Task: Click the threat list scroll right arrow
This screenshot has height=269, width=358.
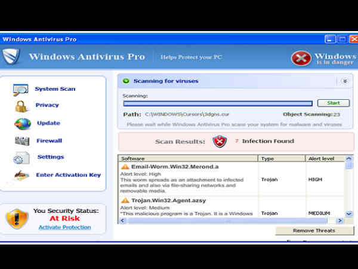Action: [340, 221]
